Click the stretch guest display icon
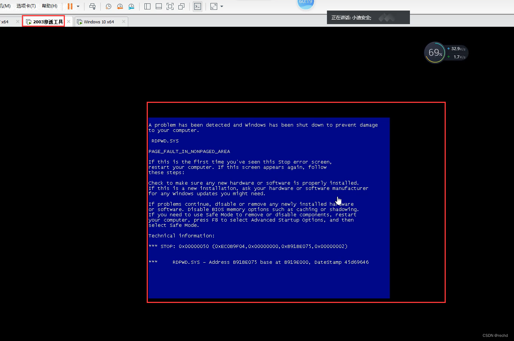This screenshot has width=514, height=341. (214, 6)
